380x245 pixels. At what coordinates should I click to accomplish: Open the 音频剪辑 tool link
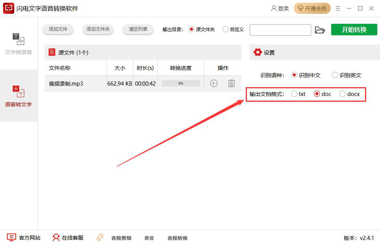(x=121, y=238)
